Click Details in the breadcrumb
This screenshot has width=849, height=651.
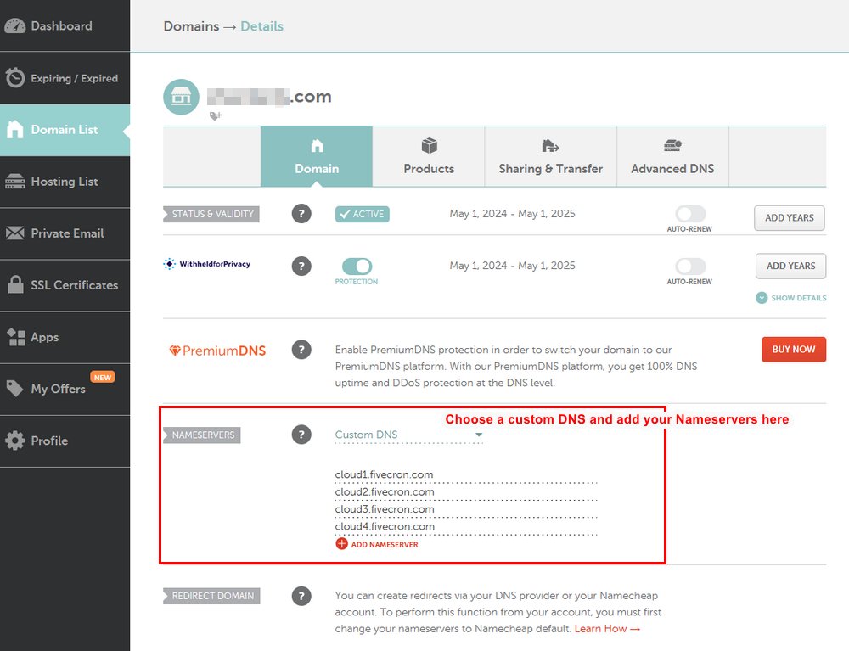coord(262,26)
